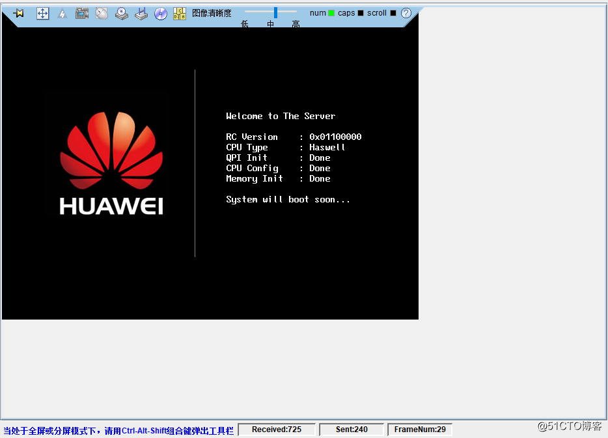Click the 图像清晰度 label
Screen dimensions: 608x438
212,13
